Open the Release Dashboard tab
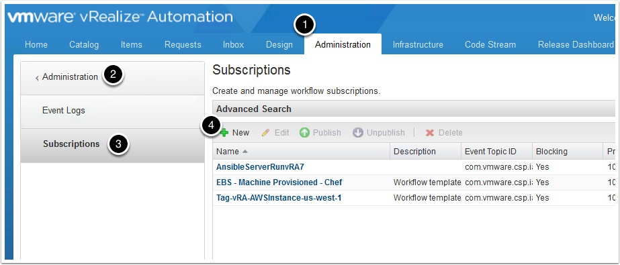Screen dimensions: 620x265 [x=575, y=45]
